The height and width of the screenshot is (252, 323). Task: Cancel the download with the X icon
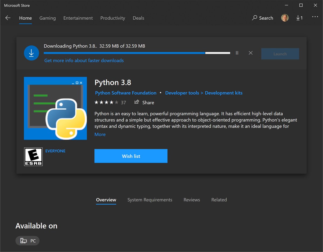pyautogui.click(x=251, y=53)
